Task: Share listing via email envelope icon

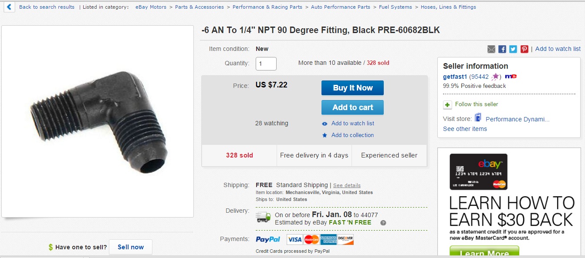Action: tap(491, 49)
